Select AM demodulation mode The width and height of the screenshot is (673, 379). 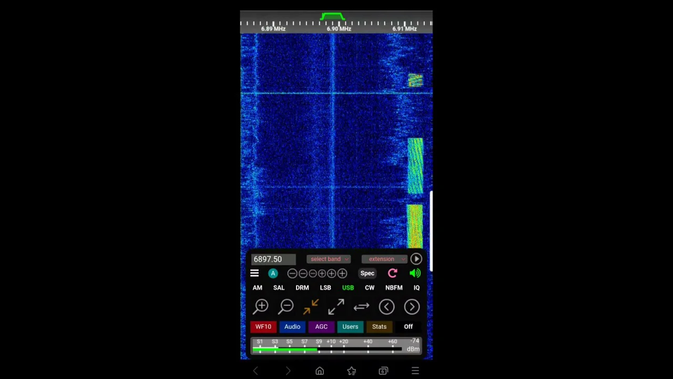tap(257, 288)
